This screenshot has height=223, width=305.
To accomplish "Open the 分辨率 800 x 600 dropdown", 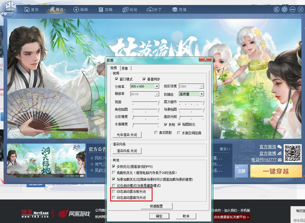I will point(145,86).
